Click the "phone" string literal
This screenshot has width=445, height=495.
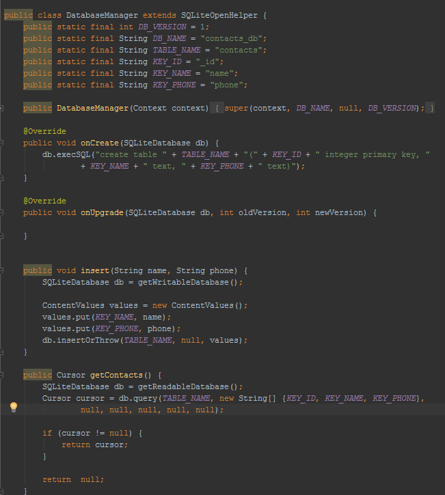pos(227,85)
